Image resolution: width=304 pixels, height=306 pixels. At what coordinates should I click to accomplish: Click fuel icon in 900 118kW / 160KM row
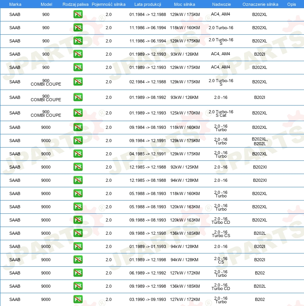78,28
